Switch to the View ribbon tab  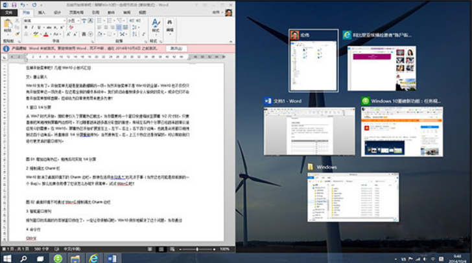(x=142, y=12)
